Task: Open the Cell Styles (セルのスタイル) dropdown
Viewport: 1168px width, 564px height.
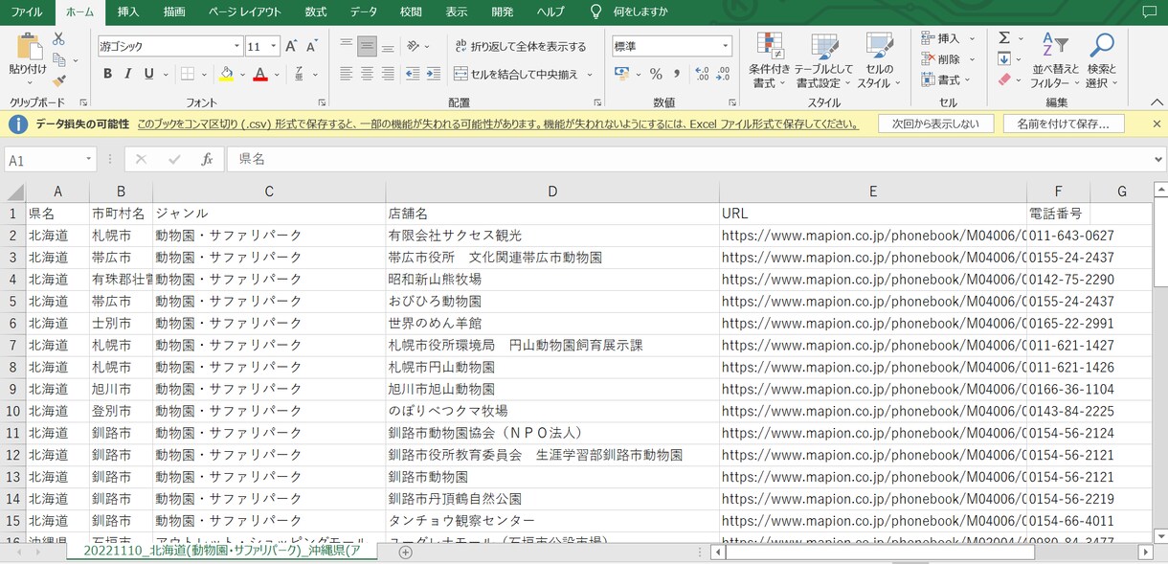Action: pos(879,61)
